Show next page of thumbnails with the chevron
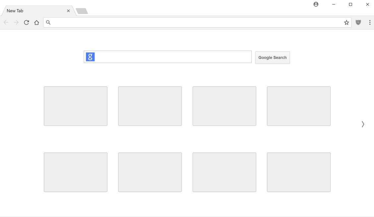The height and width of the screenshot is (217, 374). [362, 124]
